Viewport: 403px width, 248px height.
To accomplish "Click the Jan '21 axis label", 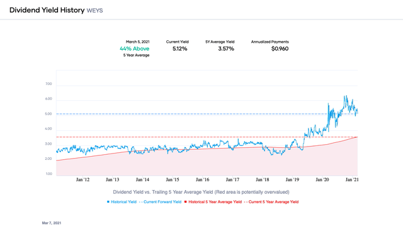I will click(352, 179).
